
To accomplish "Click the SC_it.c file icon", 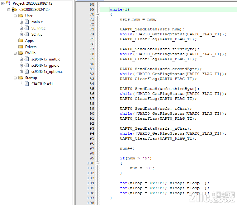I will [x=27, y=34].
